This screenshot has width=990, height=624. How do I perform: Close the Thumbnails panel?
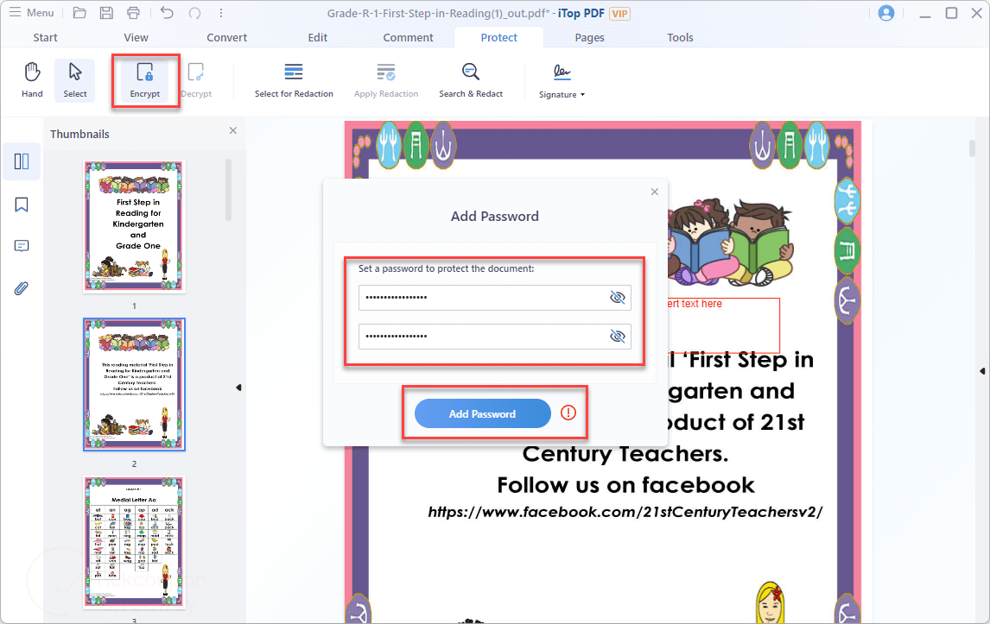coord(233,130)
